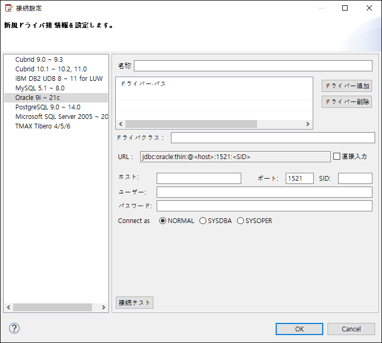
Task: Maximize the 接続設定 dialog window
Action: [x=345, y=8]
